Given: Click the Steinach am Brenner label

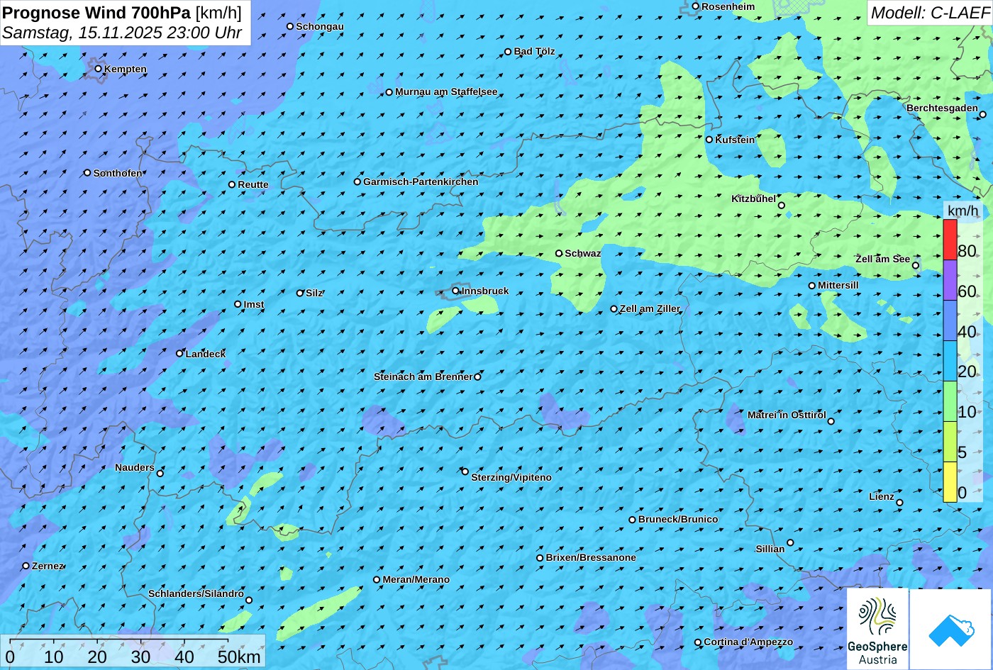Looking at the screenshot, I should pyautogui.click(x=423, y=376).
